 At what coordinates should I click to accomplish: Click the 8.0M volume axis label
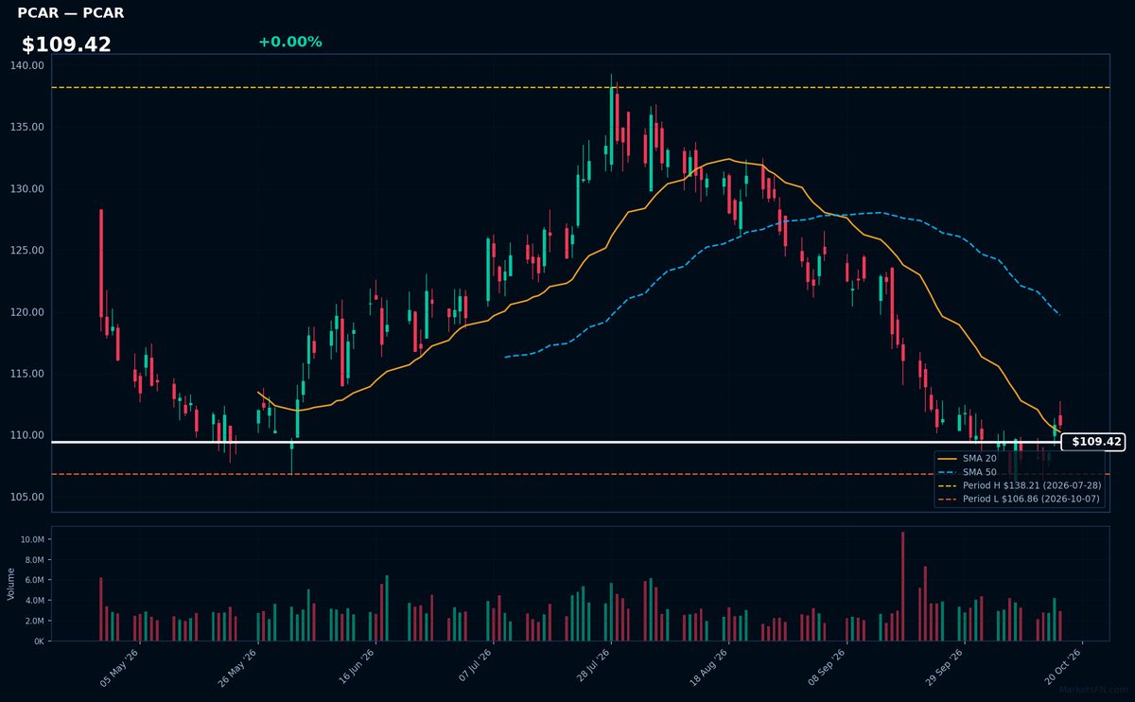point(34,560)
